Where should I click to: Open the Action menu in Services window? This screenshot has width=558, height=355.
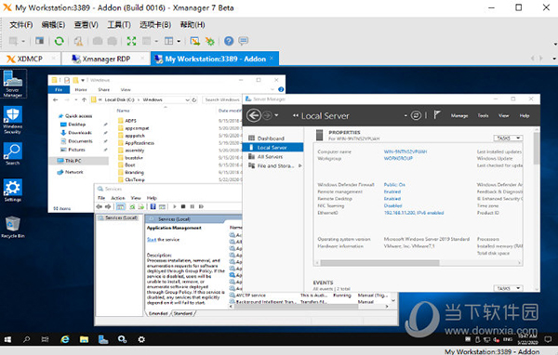(x=118, y=198)
